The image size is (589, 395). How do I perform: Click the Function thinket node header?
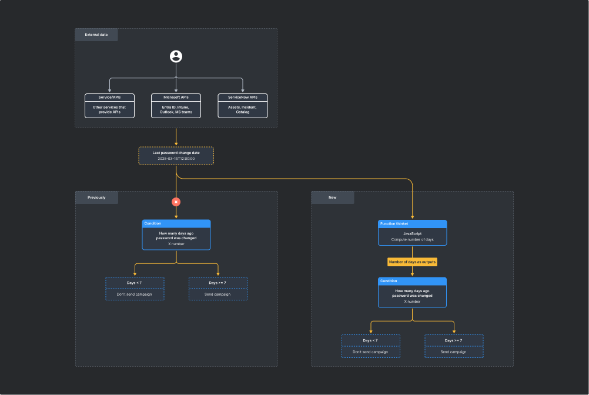pos(412,224)
